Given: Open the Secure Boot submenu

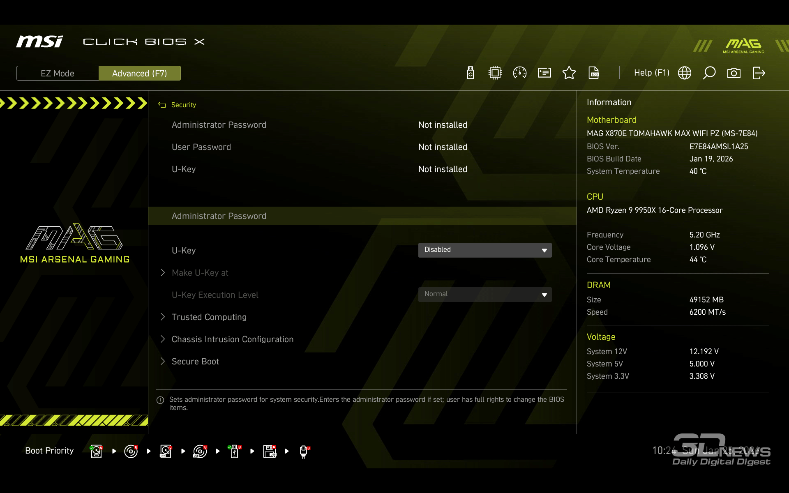Looking at the screenshot, I should click(x=195, y=362).
